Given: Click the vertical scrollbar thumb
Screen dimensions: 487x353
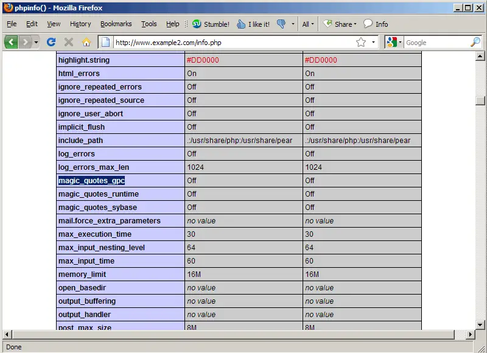Looking at the screenshot, I should (x=480, y=101).
